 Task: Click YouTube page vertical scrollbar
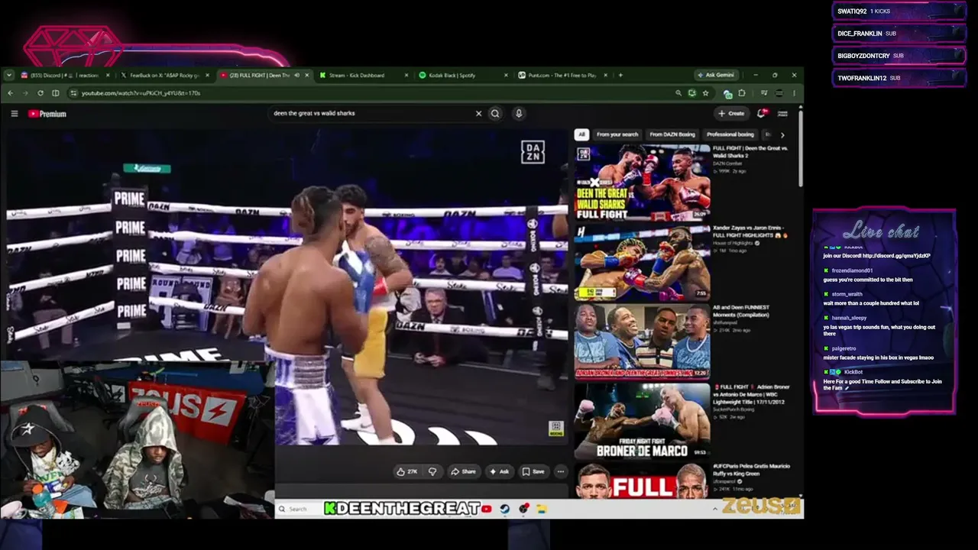point(800,150)
